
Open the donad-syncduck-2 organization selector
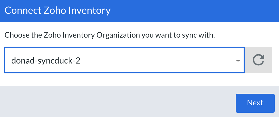pos(124,60)
